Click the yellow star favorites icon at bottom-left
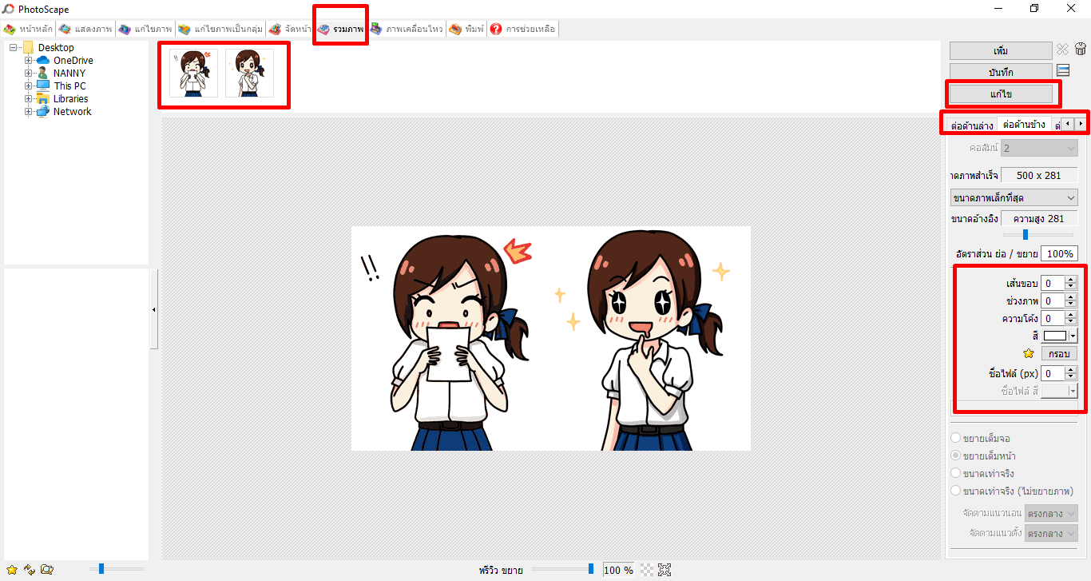Image resolution: width=1091 pixels, height=581 pixels. point(11,569)
